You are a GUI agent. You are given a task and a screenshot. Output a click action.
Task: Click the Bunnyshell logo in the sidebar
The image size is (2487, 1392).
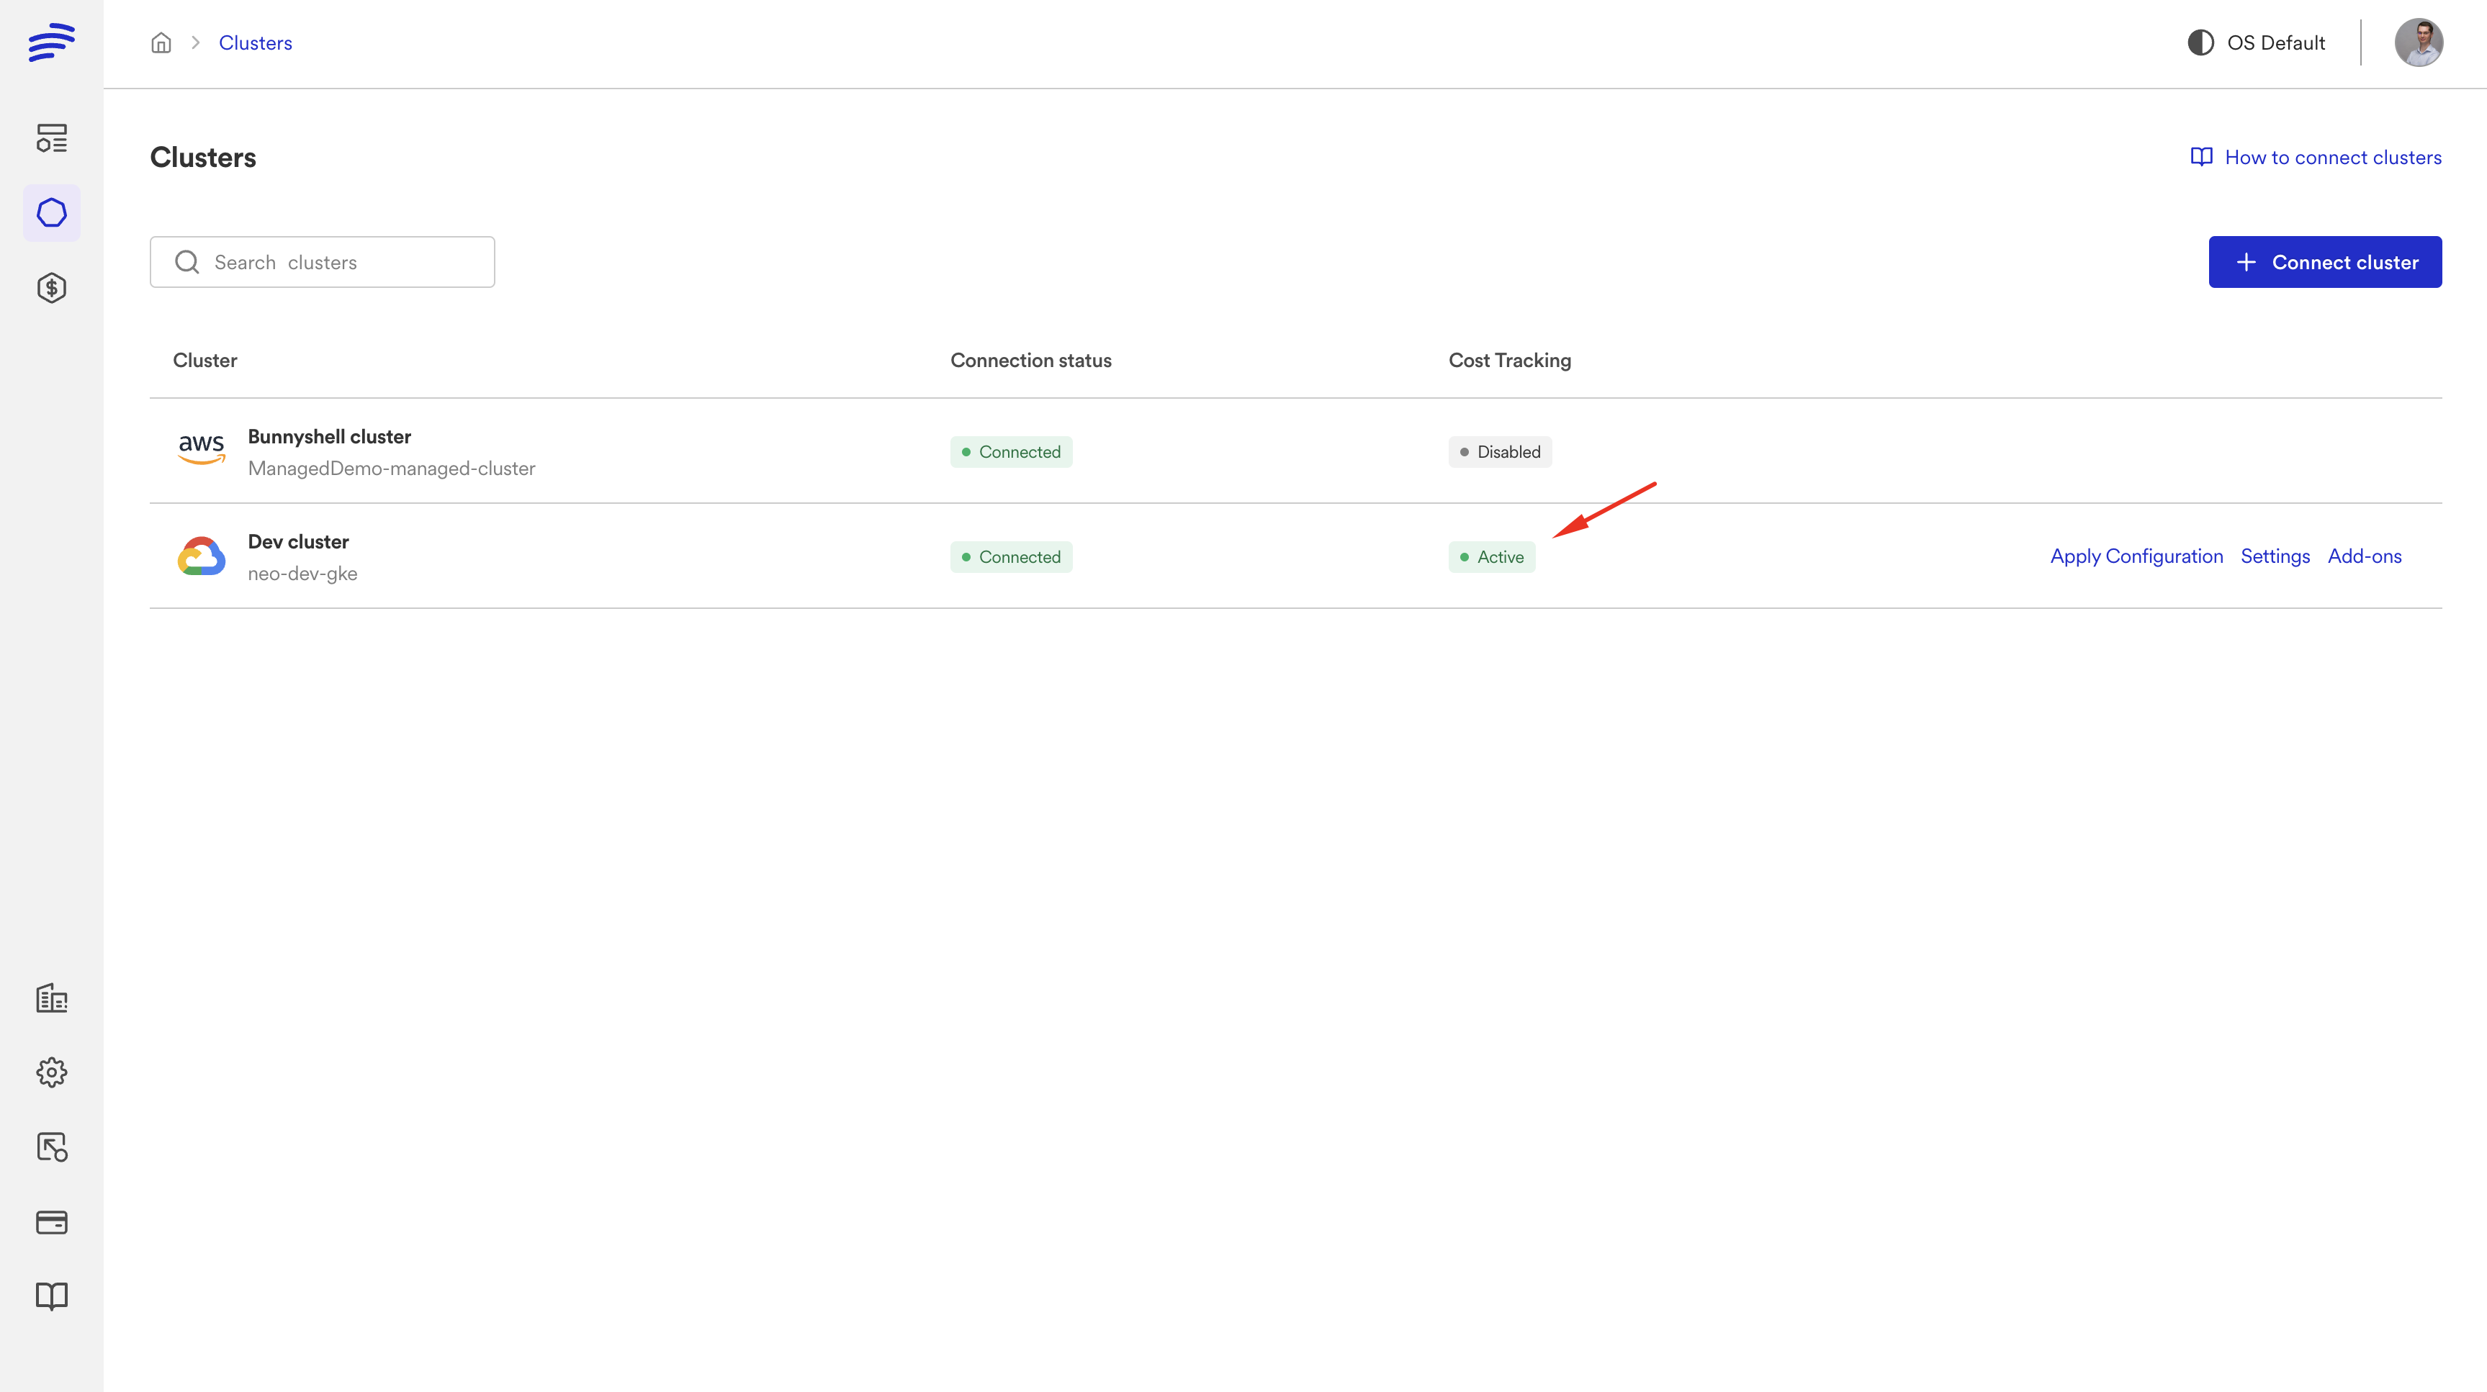[x=51, y=42]
